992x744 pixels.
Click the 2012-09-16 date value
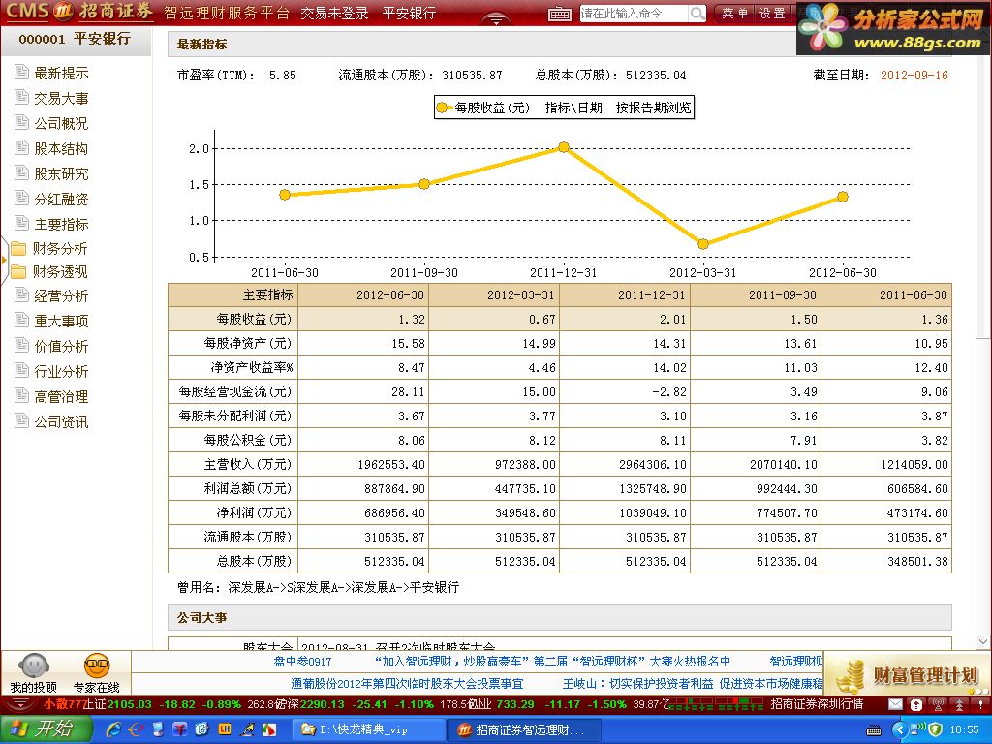(914, 76)
